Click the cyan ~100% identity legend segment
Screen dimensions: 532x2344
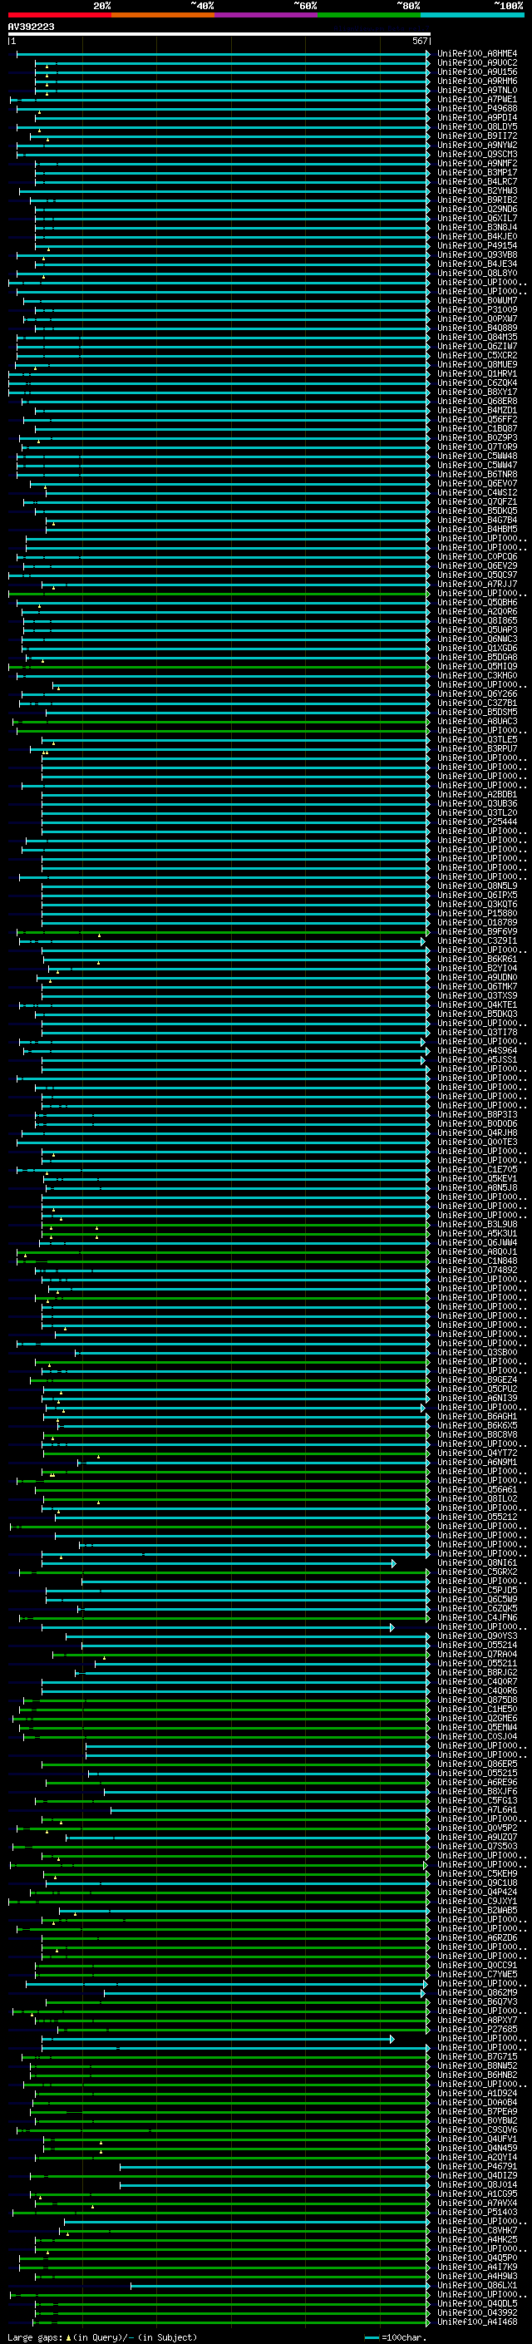click(x=472, y=16)
